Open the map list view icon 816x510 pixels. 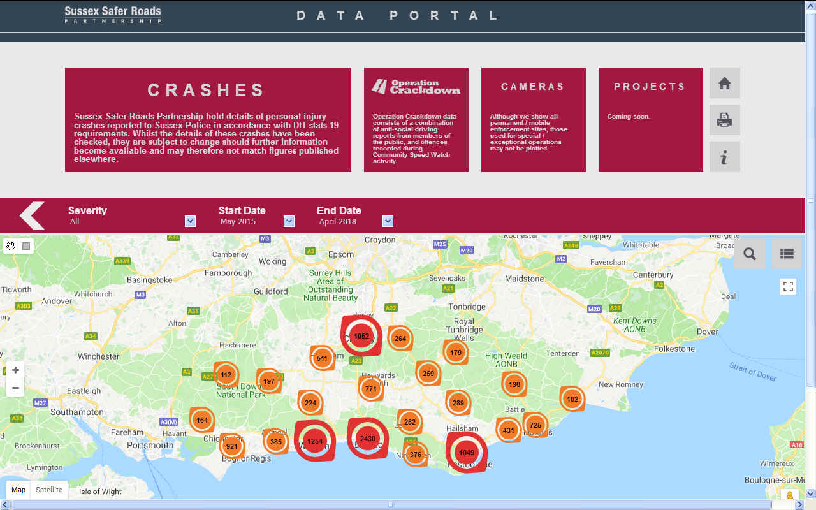(787, 254)
